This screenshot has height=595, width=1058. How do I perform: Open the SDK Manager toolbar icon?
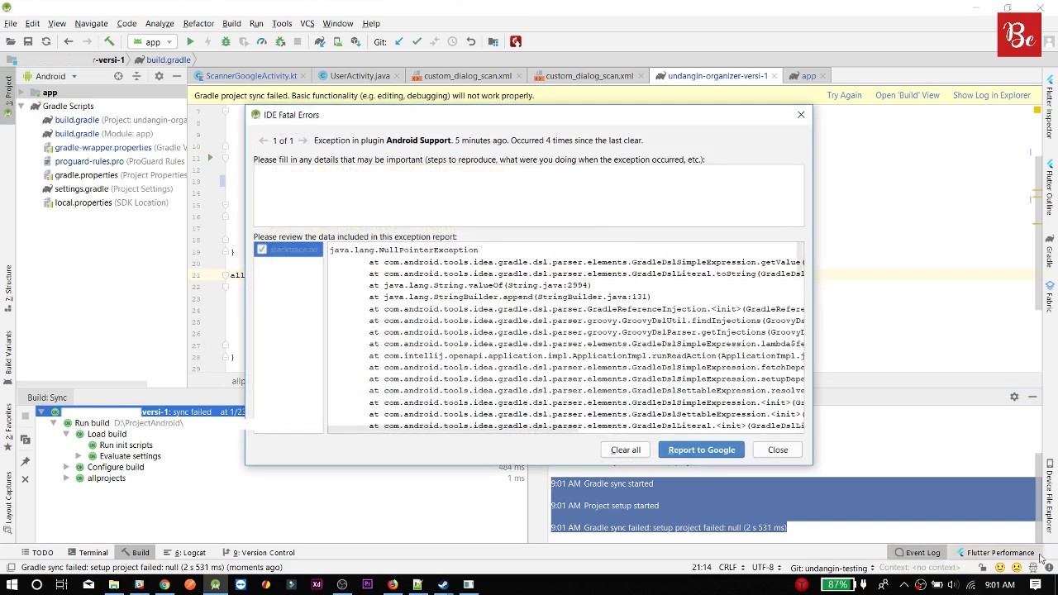coord(356,41)
